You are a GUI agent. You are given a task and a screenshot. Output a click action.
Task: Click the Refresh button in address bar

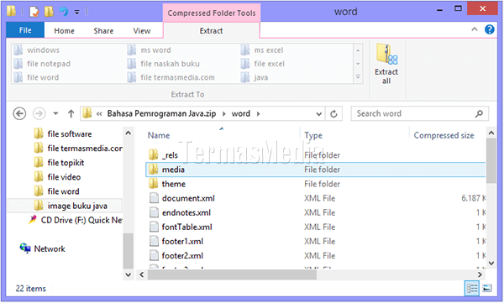click(333, 114)
